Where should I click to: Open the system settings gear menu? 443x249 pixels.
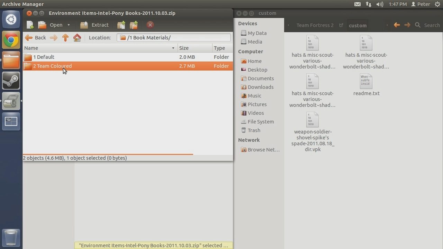437,4
